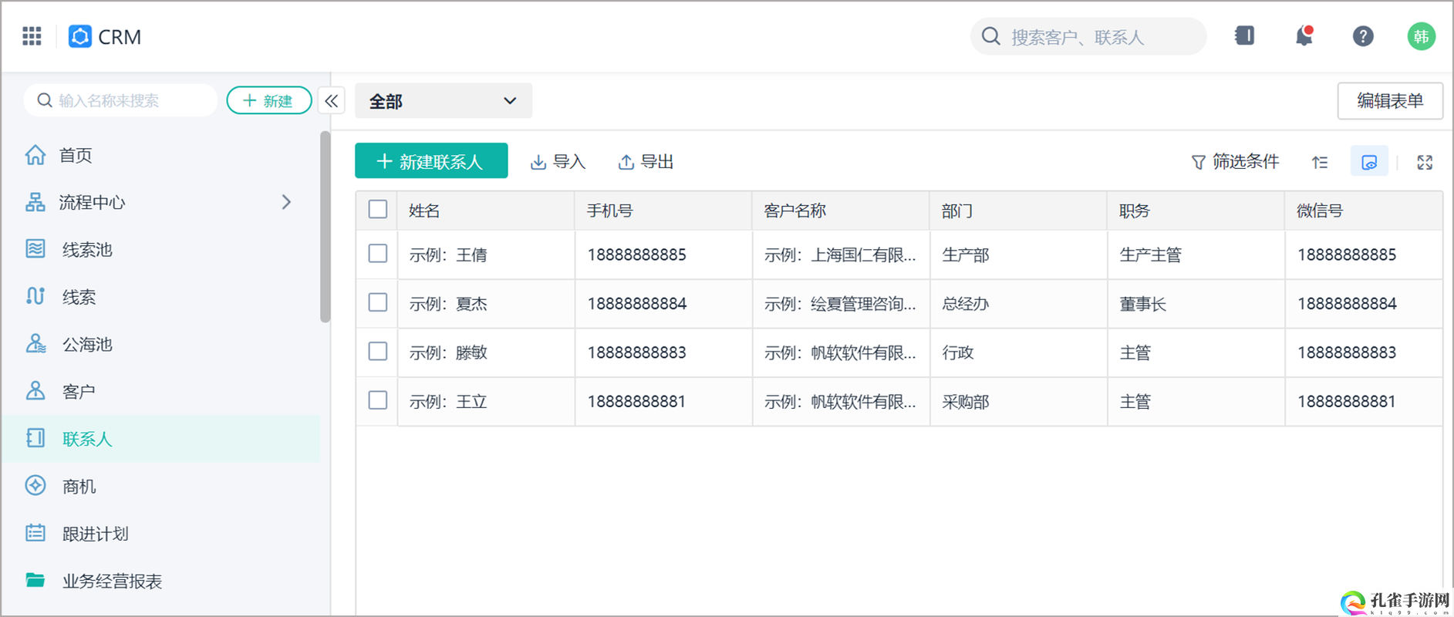This screenshot has height=617, width=1454.
Task: Check the row for 示例：王倩
Action: [378, 254]
